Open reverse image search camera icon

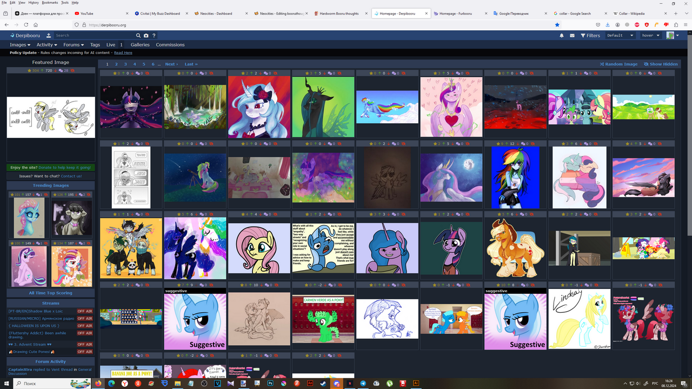[x=146, y=36]
